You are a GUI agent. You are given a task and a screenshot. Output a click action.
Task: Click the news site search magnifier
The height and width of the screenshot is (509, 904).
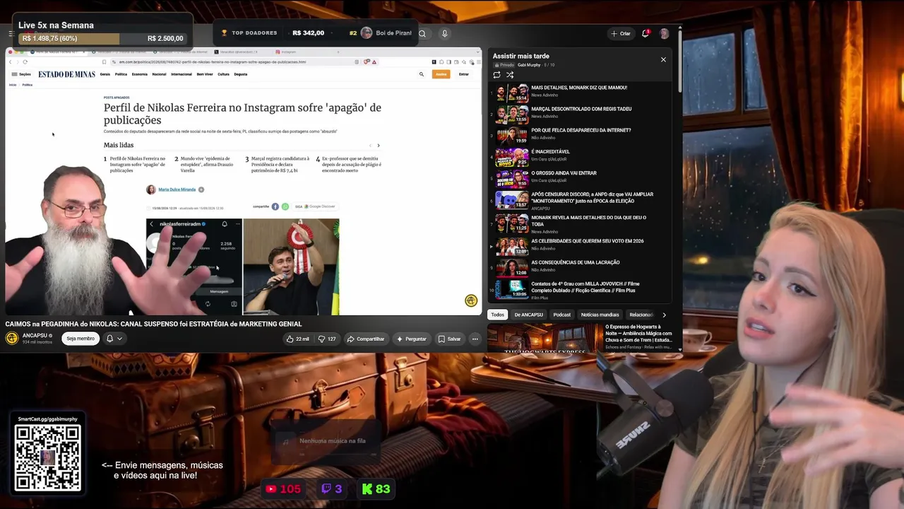coord(422,74)
